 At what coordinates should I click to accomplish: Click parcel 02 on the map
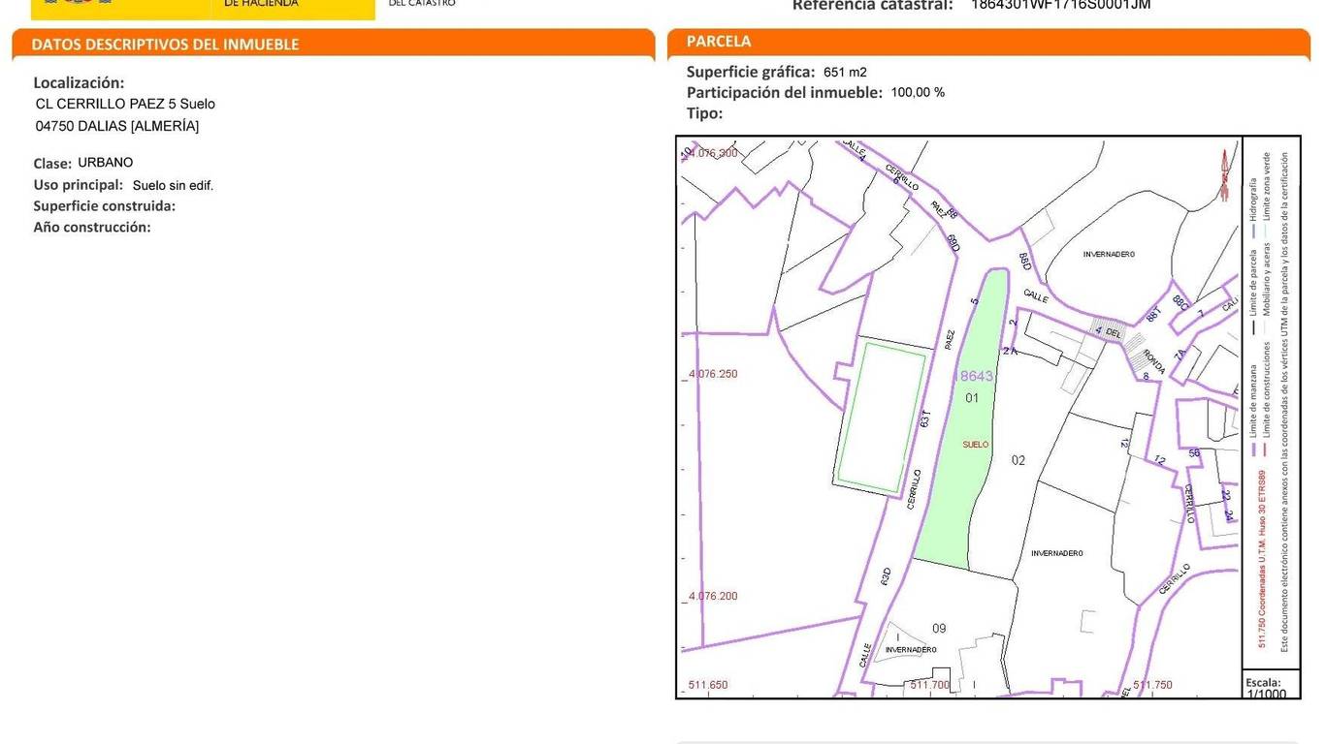pyautogui.click(x=1018, y=460)
